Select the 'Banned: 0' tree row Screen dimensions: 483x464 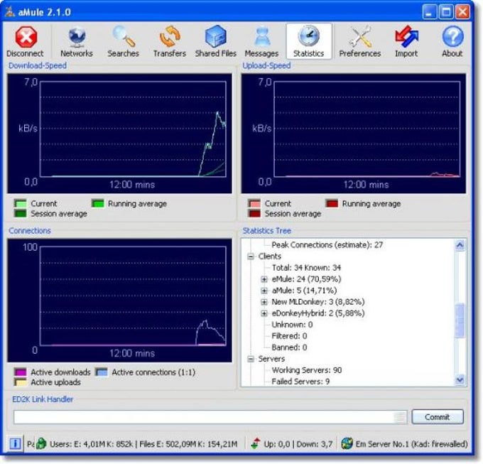[289, 347]
